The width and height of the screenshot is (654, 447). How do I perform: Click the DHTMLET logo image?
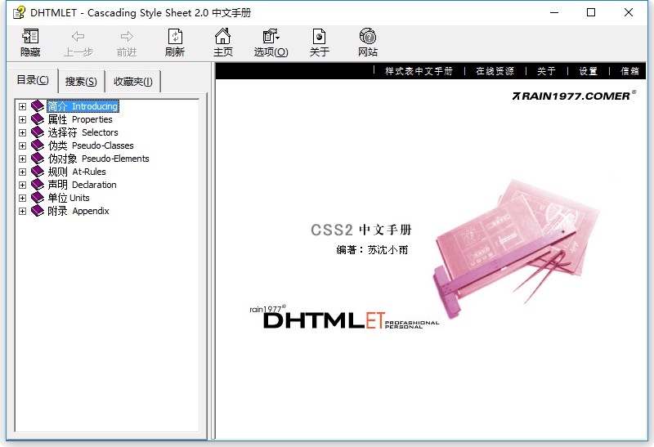click(344, 318)
